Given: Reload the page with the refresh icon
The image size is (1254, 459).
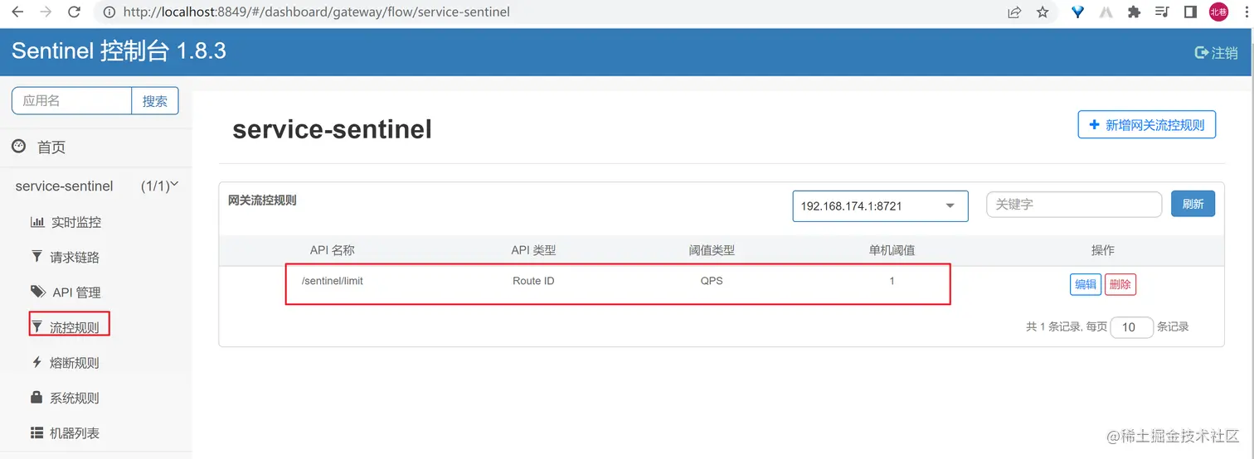Looking at the screenshot, I should coord(74,12).
